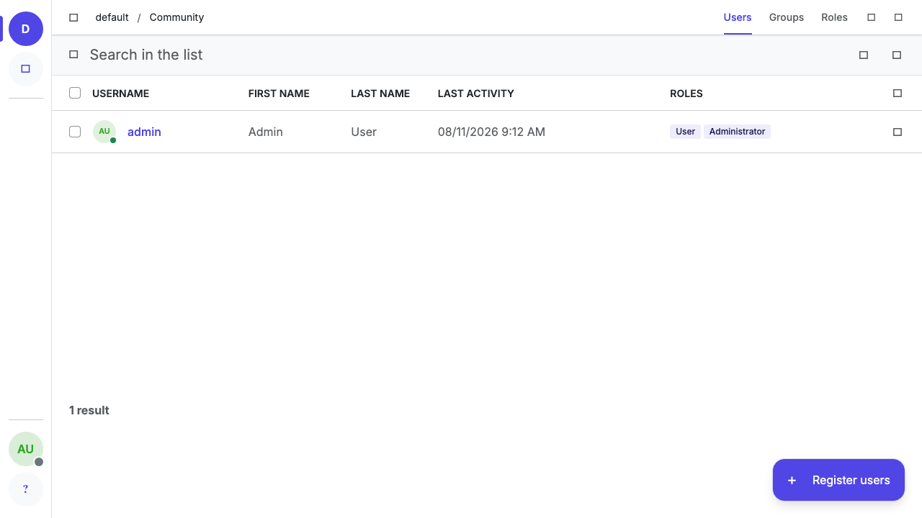The image size is (922, 518).
Task: Click the search icon beside the search field
Action: coord(73,55)
